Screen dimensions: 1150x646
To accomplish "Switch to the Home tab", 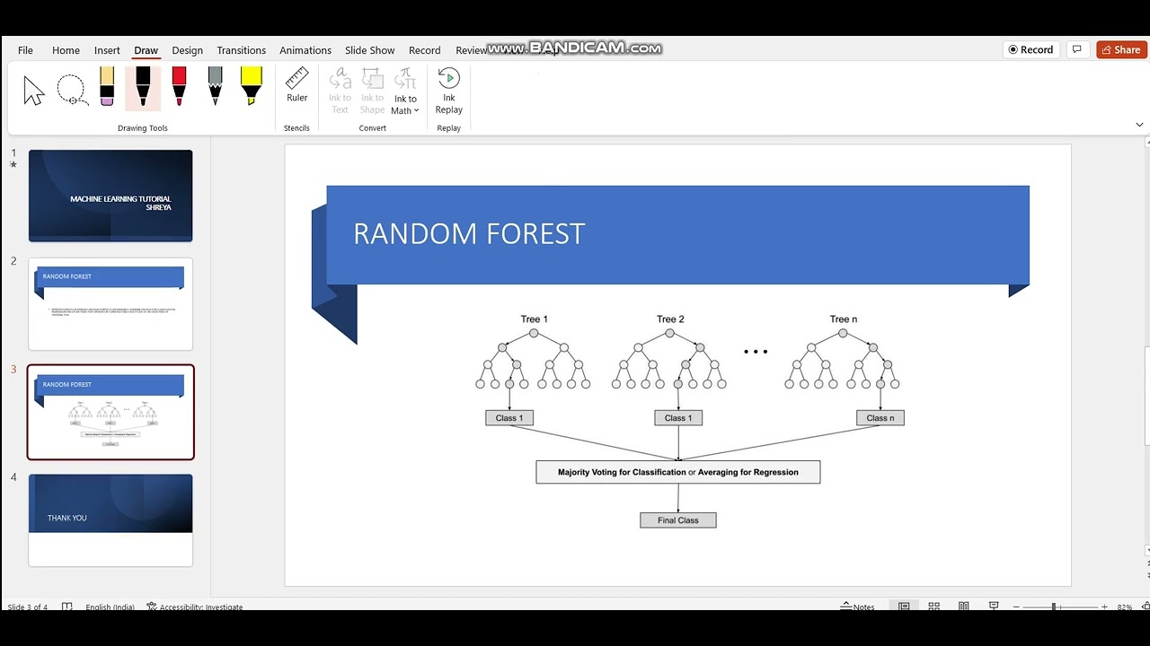I will tap(66, 50).
